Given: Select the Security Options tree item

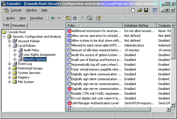Looking at the screenshot, I should [35, 59].
